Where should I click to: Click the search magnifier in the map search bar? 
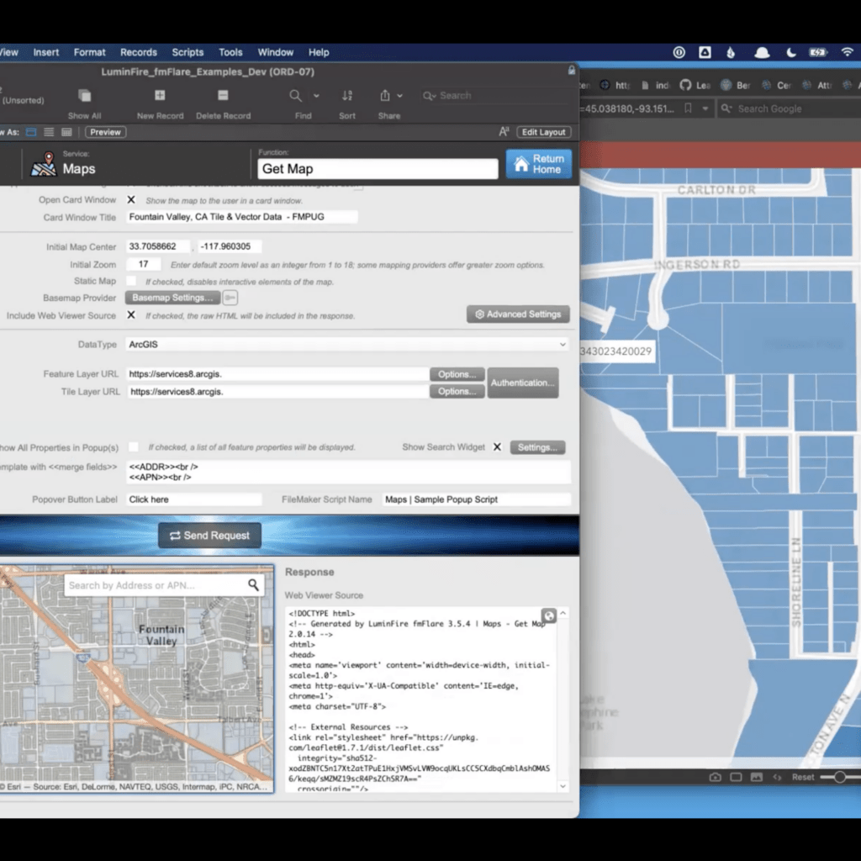[251, 584]
